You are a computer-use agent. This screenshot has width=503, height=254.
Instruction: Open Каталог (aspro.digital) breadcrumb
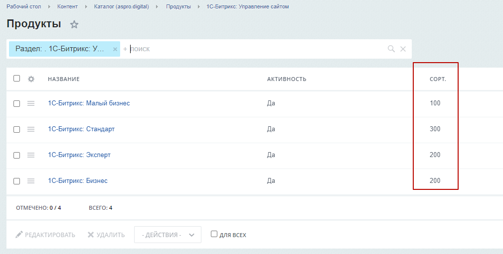[122, 6]
